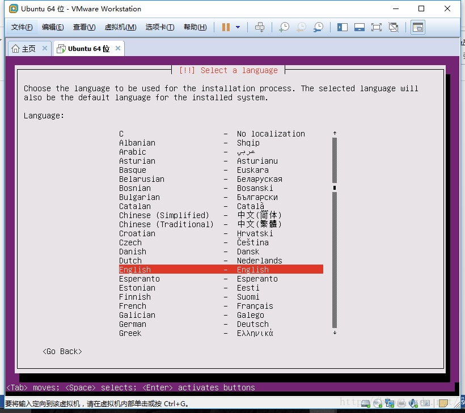Viewport: 465px width, 413px height.
Task: Select the Asturian language row
Action: [x=221, y=161]
